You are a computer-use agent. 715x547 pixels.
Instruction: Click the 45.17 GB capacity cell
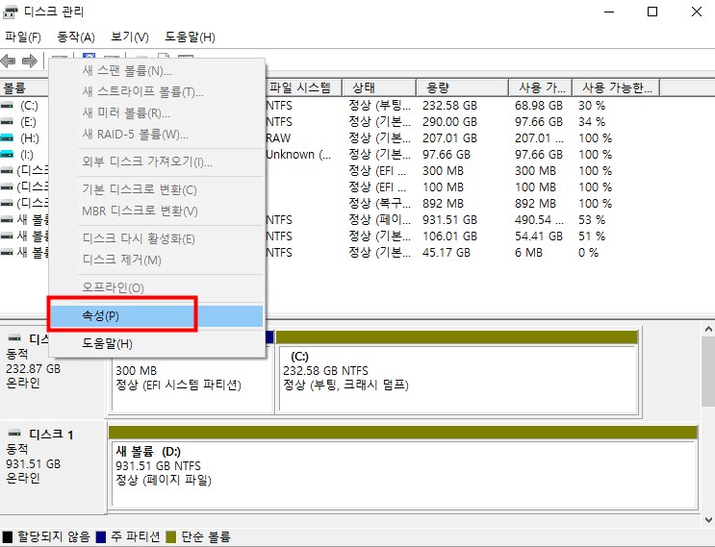click(447, 252)
